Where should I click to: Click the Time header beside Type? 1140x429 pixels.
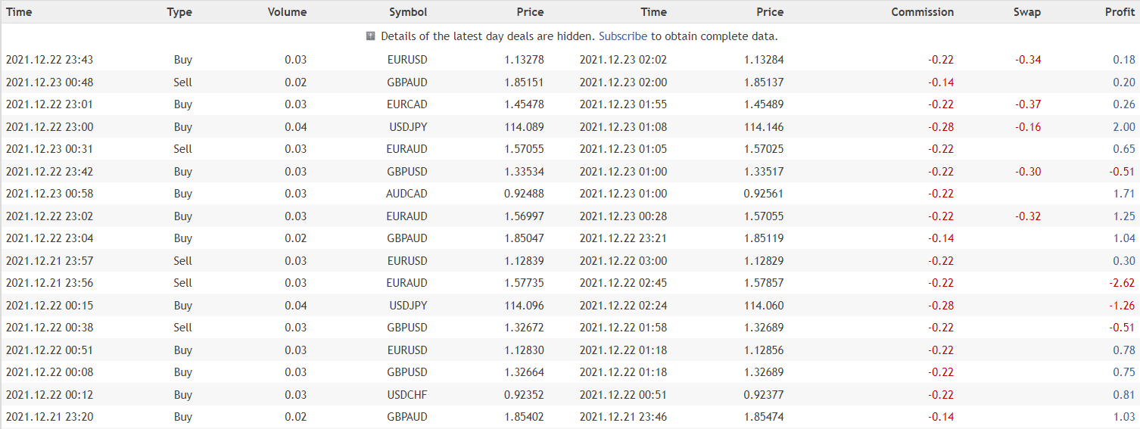(19, 12)
